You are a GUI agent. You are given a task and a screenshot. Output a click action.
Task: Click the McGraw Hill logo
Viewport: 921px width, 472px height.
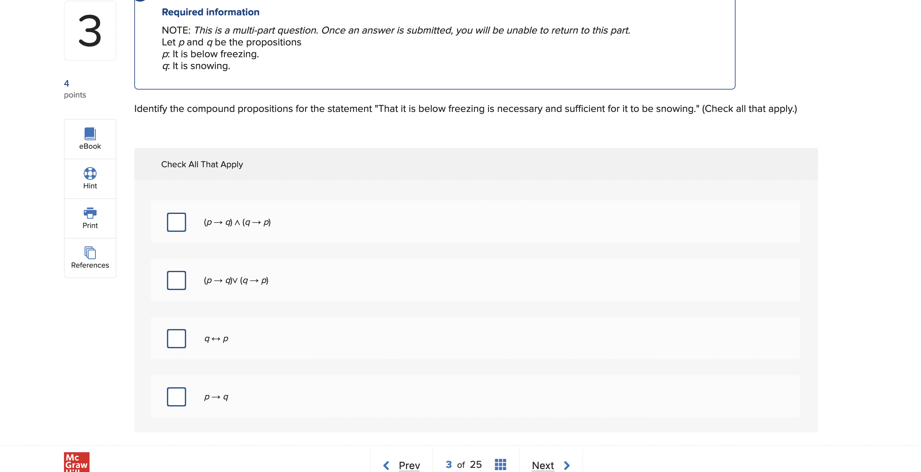click(76, 462)
